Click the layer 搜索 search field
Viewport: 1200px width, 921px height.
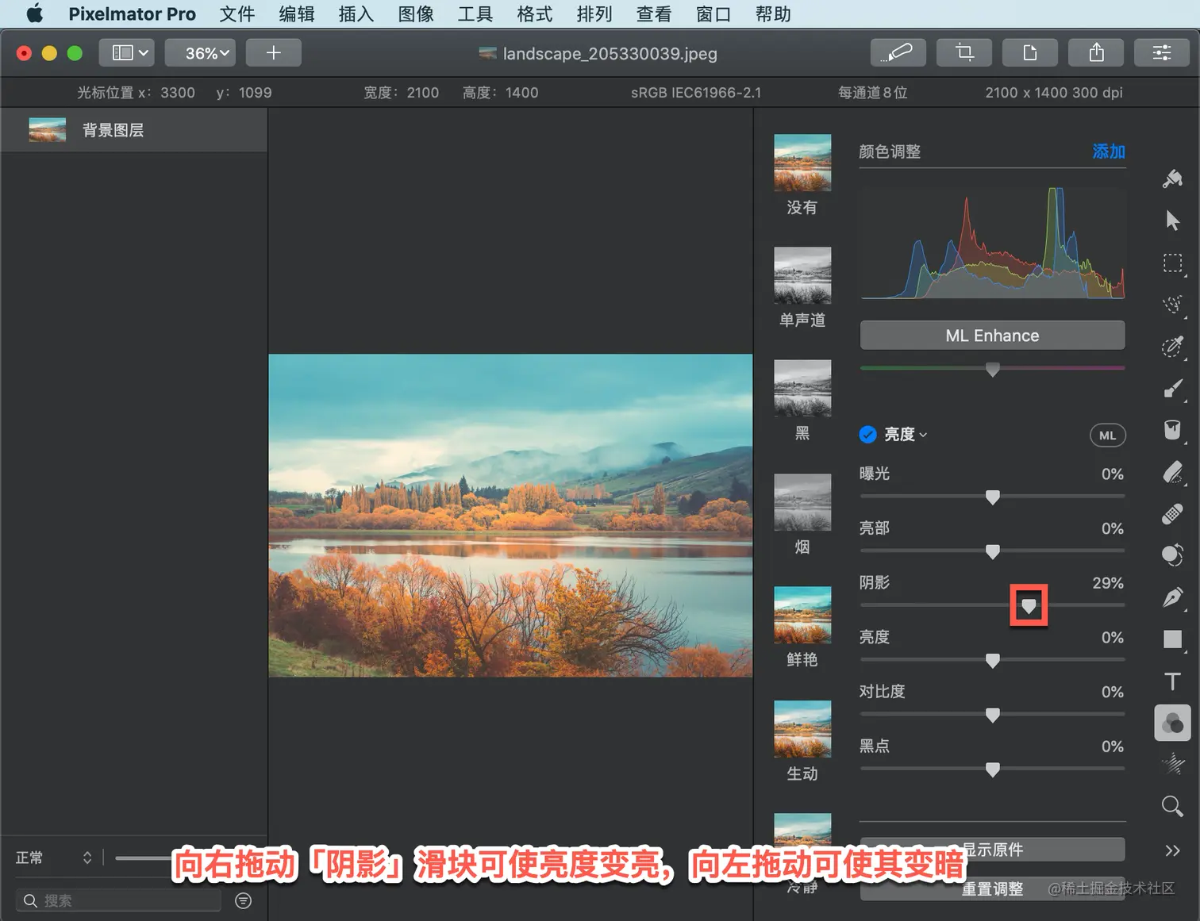[x=118, y=900]
